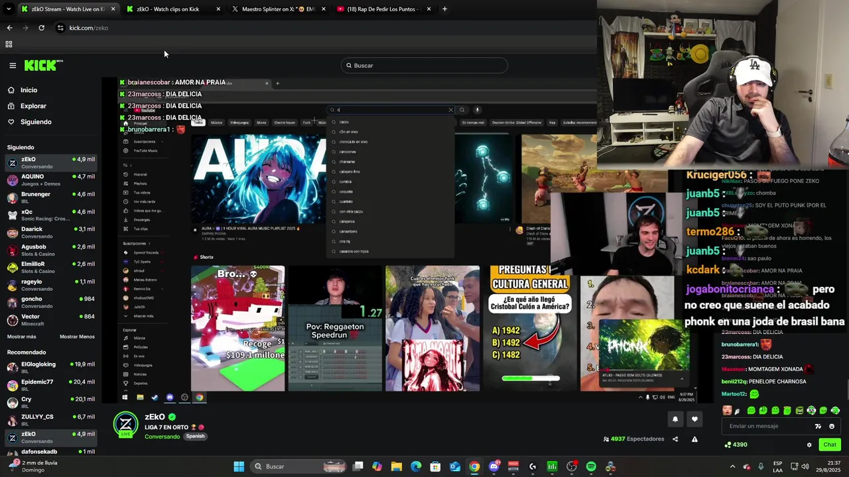Go to Inicio in the sidebar
849x477 pixels.
click(29, 90)
